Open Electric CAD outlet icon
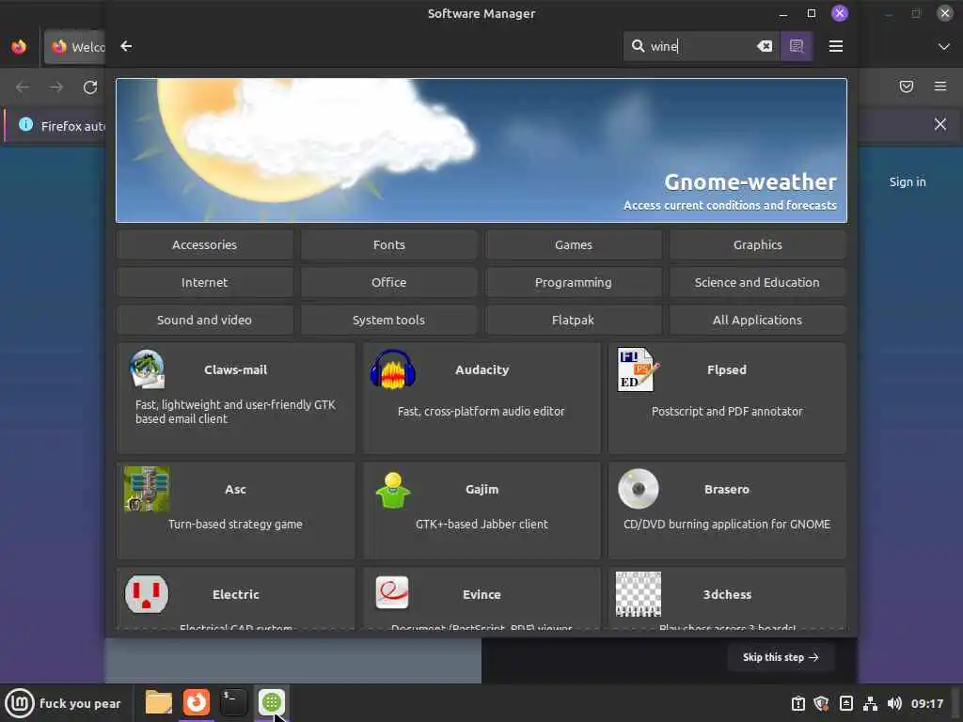The image size is (963, 722). click(x=147, y=594)
